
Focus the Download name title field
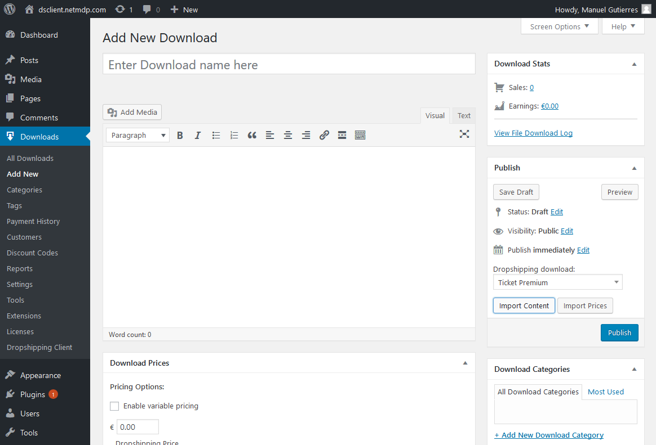(289, 64)
